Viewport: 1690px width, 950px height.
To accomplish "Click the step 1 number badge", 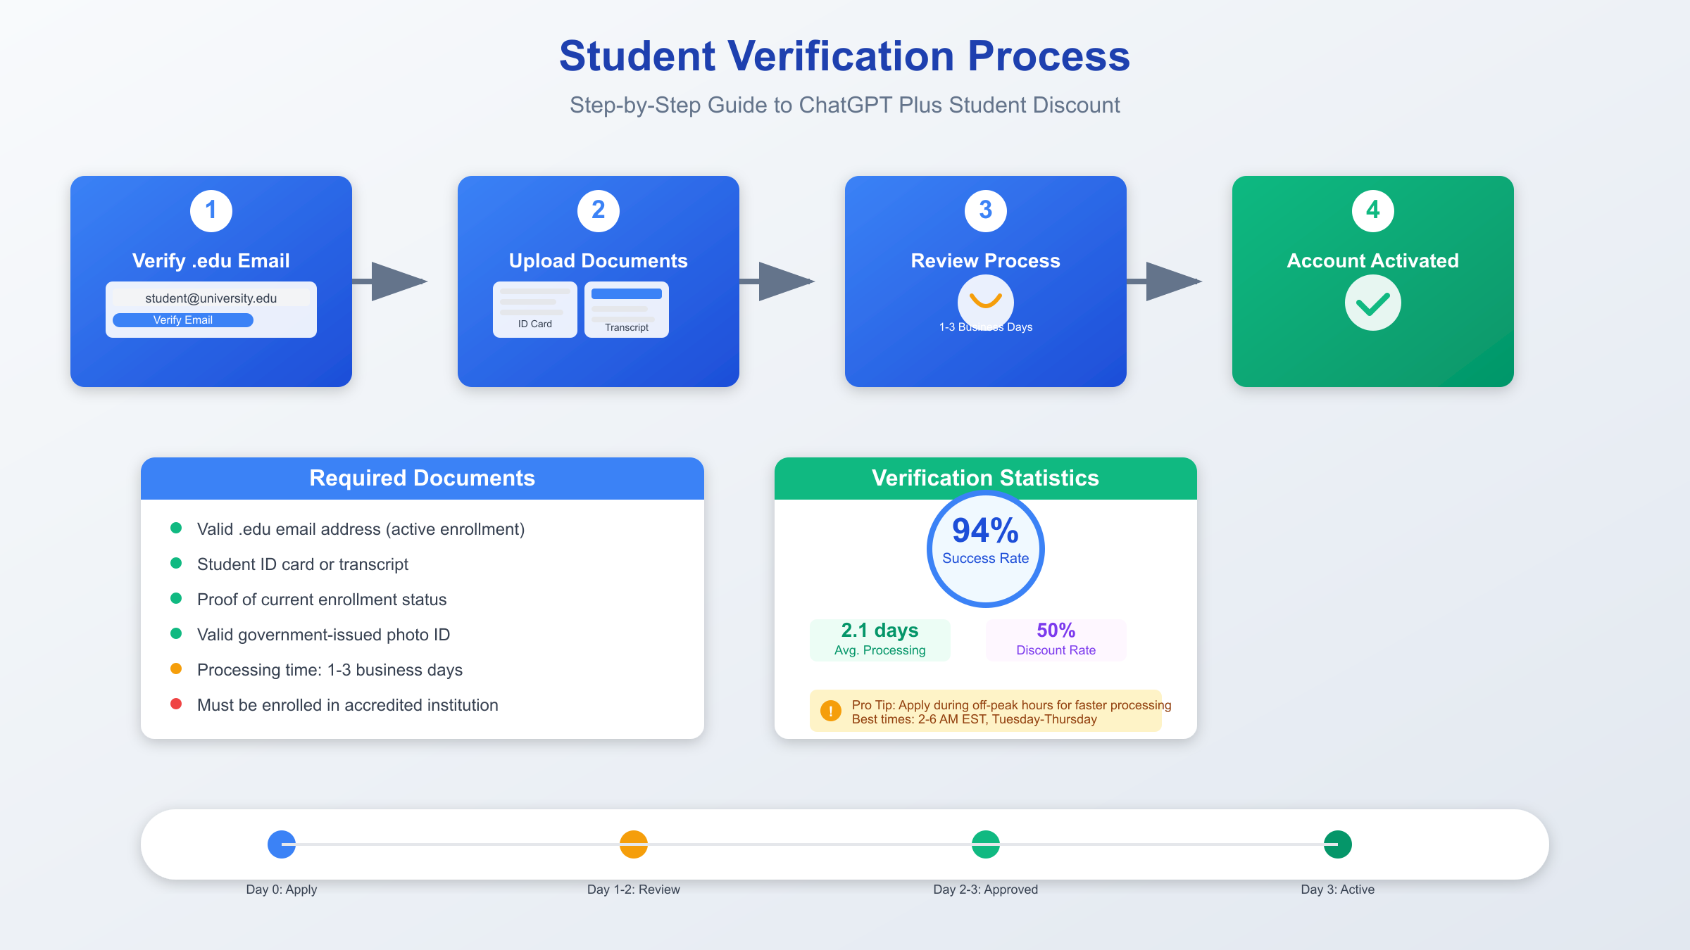I will pos(211,210).
